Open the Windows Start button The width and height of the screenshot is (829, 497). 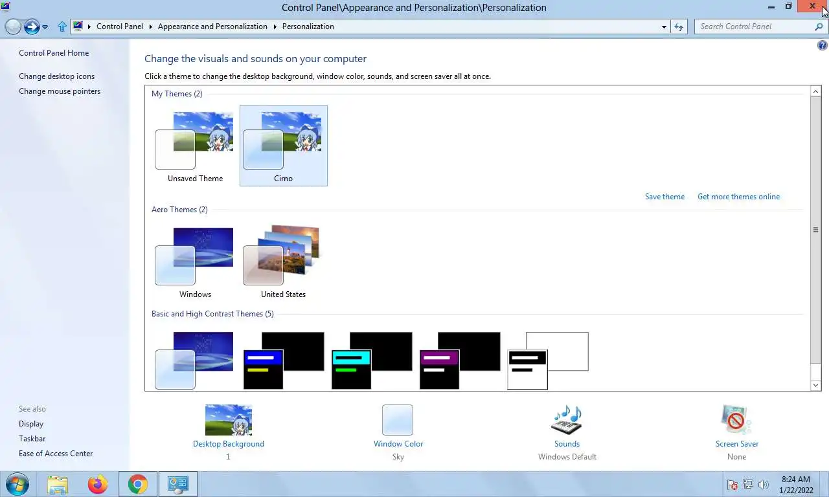point(17,484)
